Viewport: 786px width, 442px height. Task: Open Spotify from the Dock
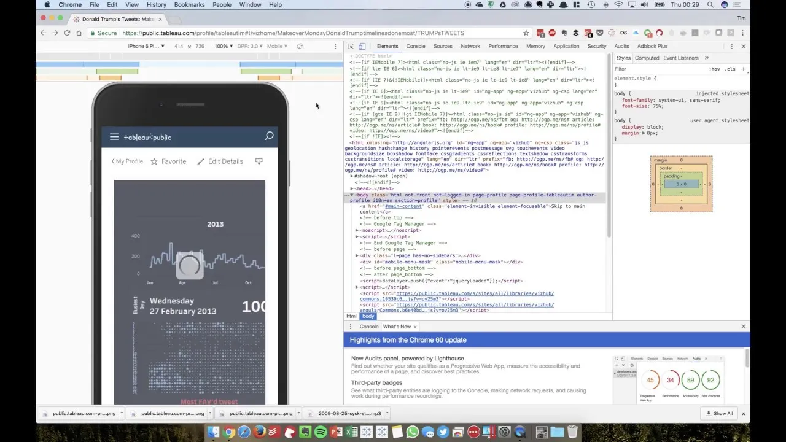[x=321, y=432]
